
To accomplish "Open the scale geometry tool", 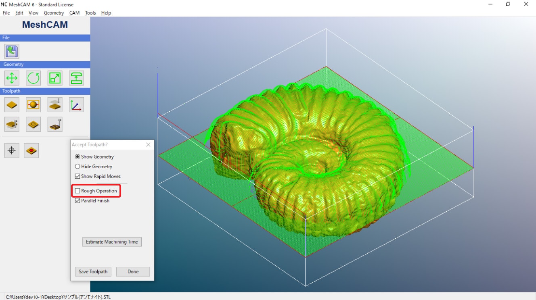I will coord(55,78).
